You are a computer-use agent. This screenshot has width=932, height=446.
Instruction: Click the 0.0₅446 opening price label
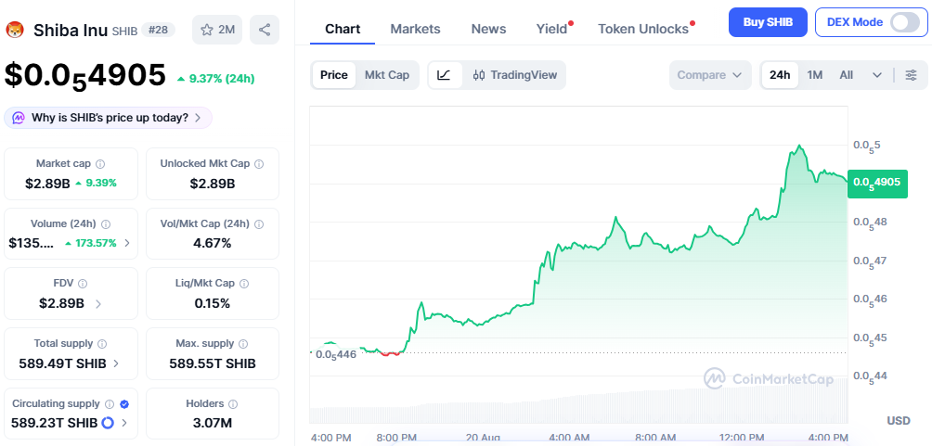pyautogui.click(x=335, y=354)
